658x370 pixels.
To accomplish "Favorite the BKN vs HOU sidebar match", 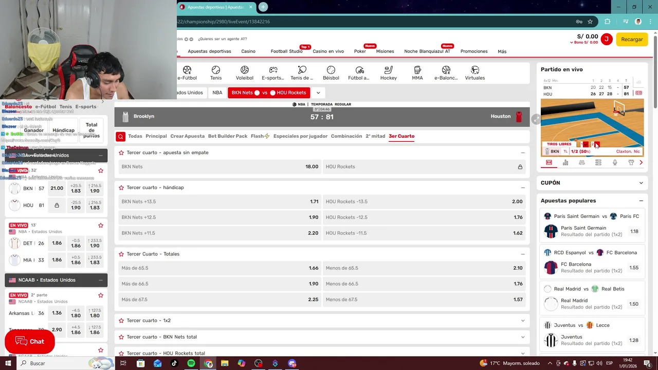I will (x=101, y=170).
